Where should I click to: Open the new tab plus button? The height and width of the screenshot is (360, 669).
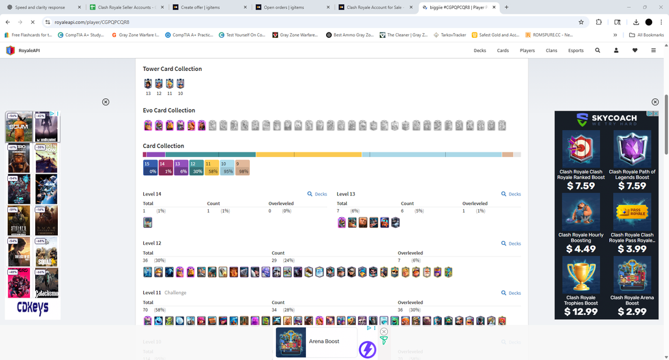[x=506, y=7]
